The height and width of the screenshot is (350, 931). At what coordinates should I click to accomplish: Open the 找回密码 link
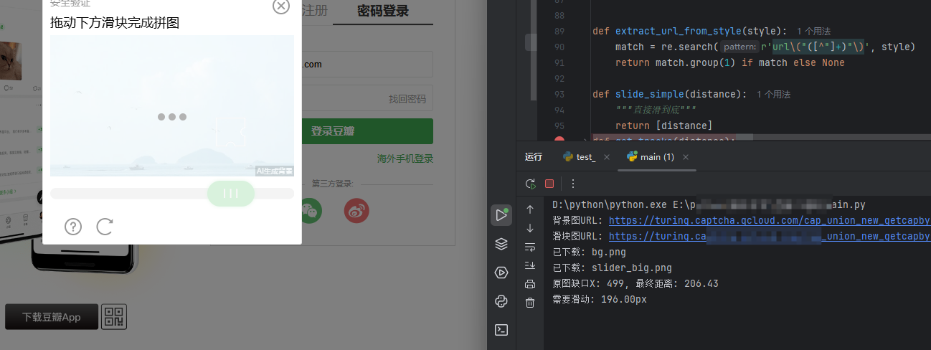pos(407,99)
